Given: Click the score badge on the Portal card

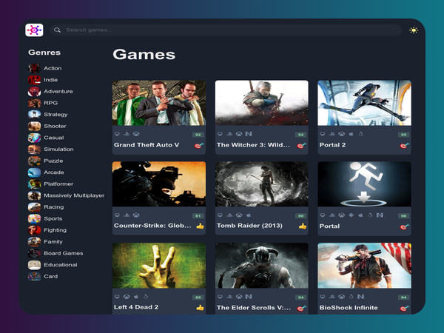Looking at the screenshot, I should coord(403,216).
